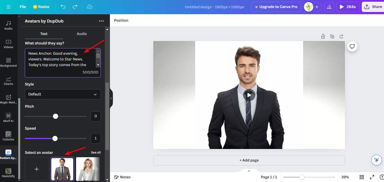The image size is (384, 182).
Task: Click the 39% zoom level
Action: pyautogui.click(x=345, y=177)
